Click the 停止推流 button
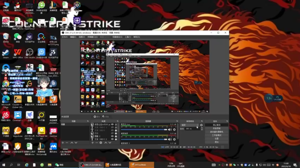300x168 pixels. (x=217, y=125)
